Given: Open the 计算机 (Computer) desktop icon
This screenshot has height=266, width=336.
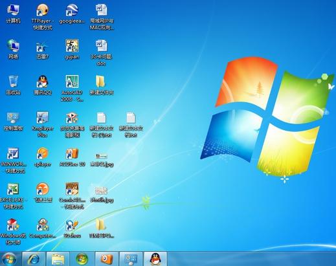Looking at the screenshot, I should 13,14.
